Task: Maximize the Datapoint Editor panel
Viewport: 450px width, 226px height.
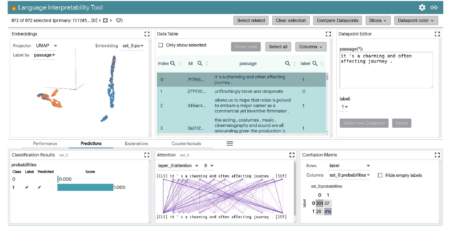Action: [437, 34]
